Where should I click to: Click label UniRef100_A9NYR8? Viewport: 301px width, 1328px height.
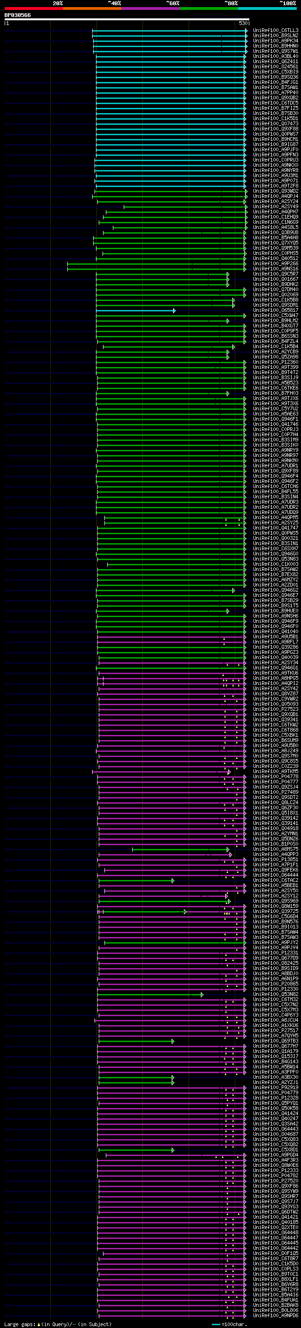[276, 170]
